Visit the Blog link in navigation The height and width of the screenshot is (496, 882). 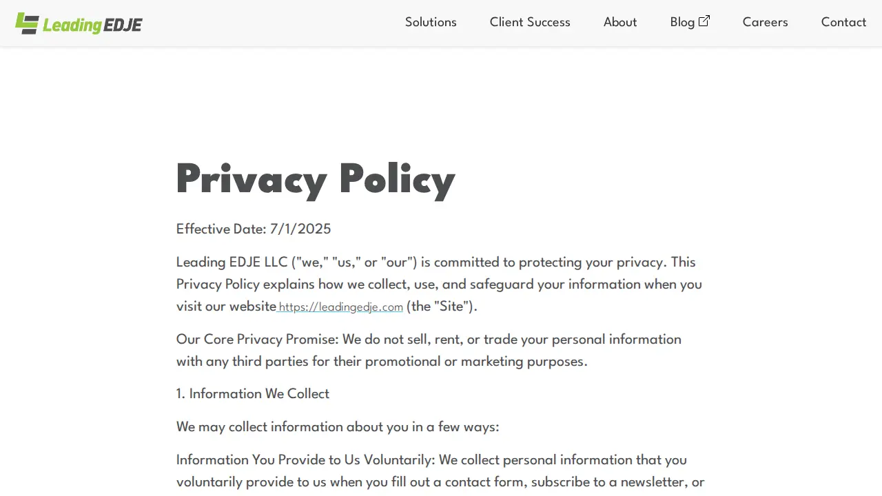pos(682,22)
